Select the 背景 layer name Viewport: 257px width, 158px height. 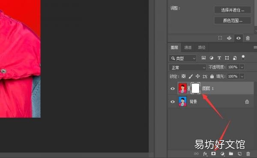tap(194, 101)
